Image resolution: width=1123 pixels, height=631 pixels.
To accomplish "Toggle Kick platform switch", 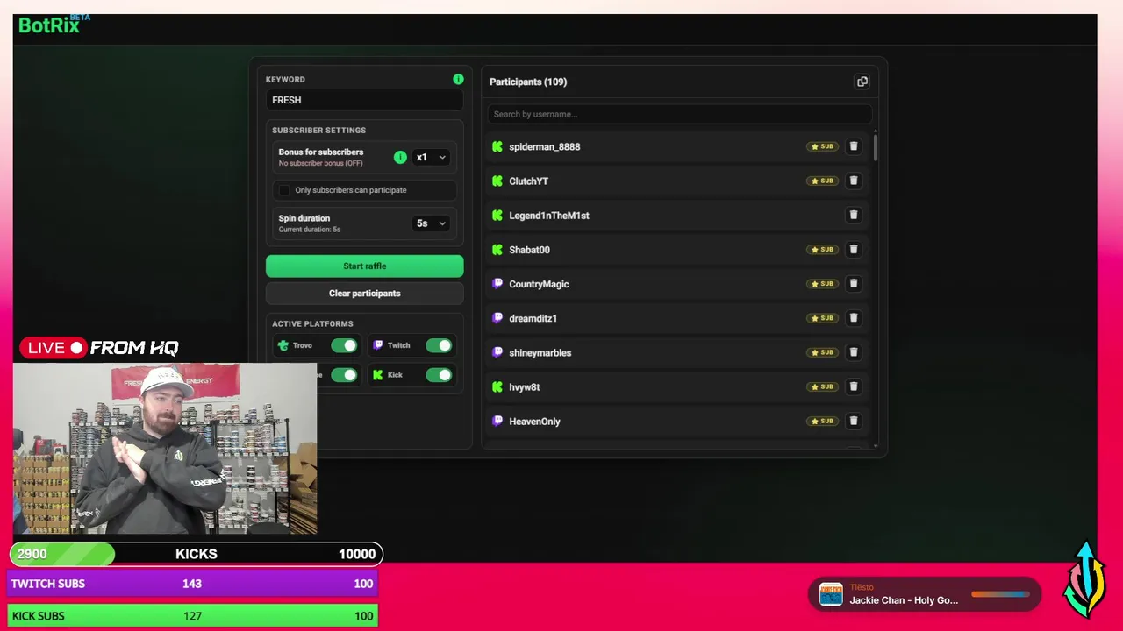I will click(x=439, y=375).
